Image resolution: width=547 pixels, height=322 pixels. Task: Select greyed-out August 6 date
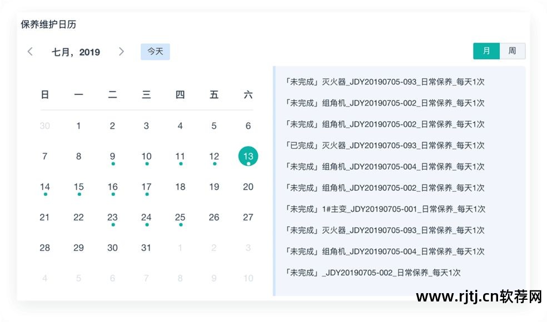click(x=112, y=278)
